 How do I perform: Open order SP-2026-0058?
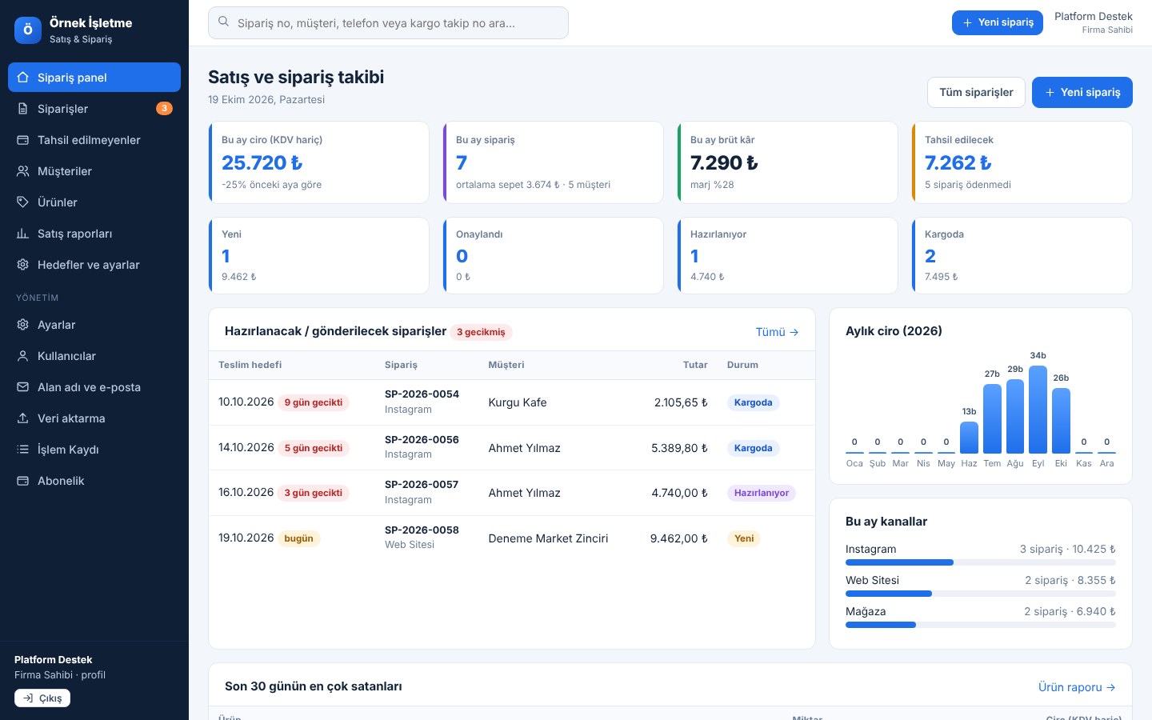[422, 530]
